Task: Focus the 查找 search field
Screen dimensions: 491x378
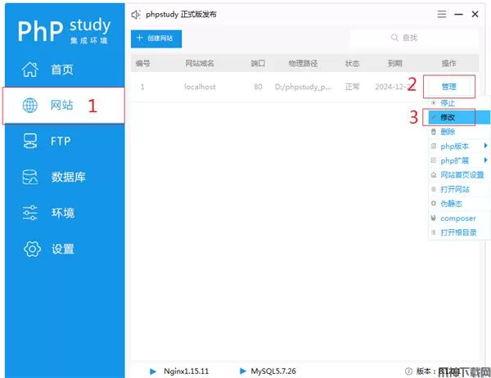Action: point(414,38)
